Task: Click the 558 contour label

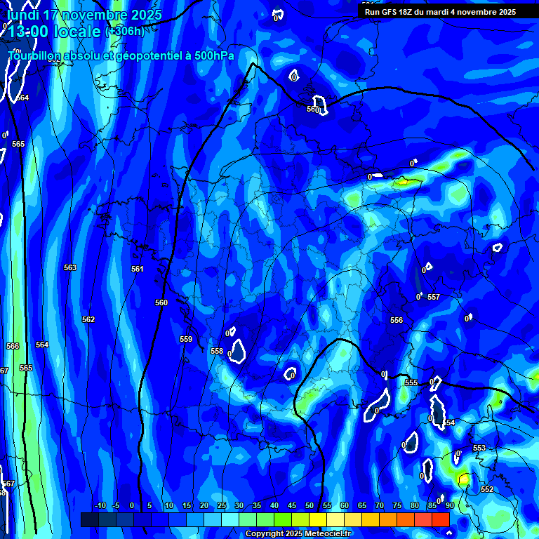Action: point(217,351)
